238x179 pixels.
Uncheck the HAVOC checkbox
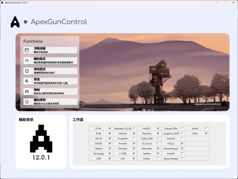click(x=158, y=128)
